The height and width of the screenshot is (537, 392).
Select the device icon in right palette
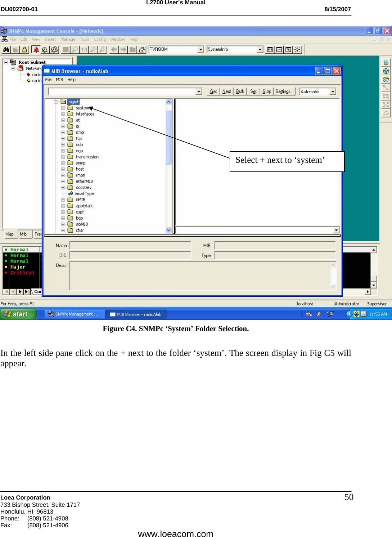(x=386, y=63)
